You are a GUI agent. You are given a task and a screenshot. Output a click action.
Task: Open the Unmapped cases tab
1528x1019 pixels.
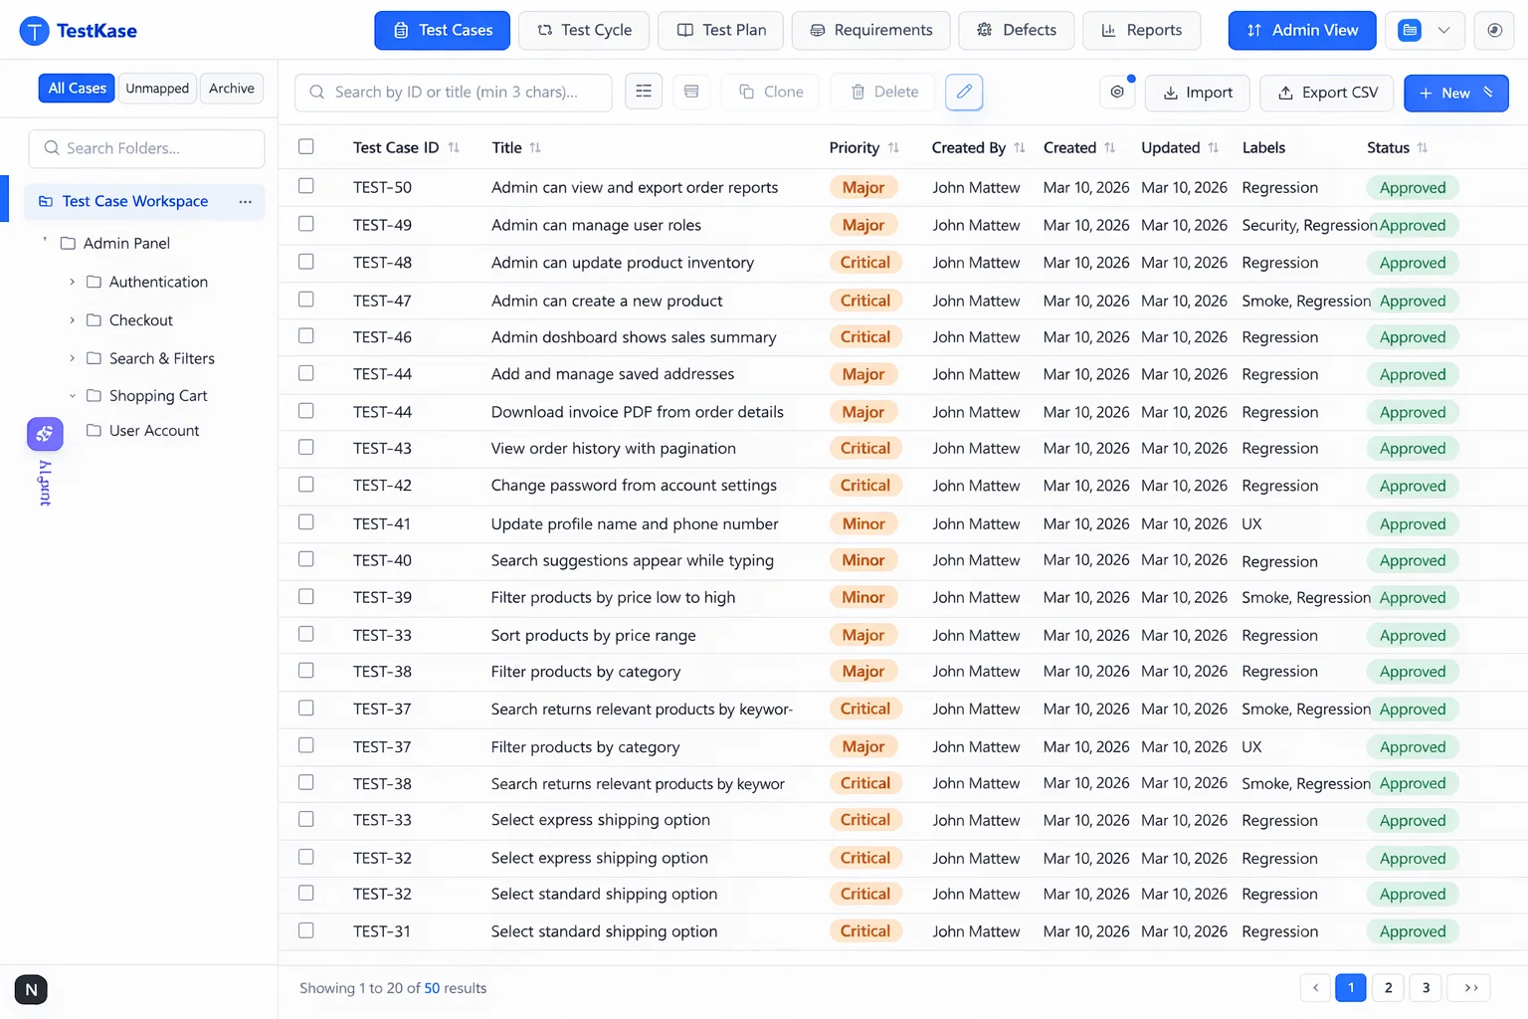pyautogui.click(x=157, y=88)
